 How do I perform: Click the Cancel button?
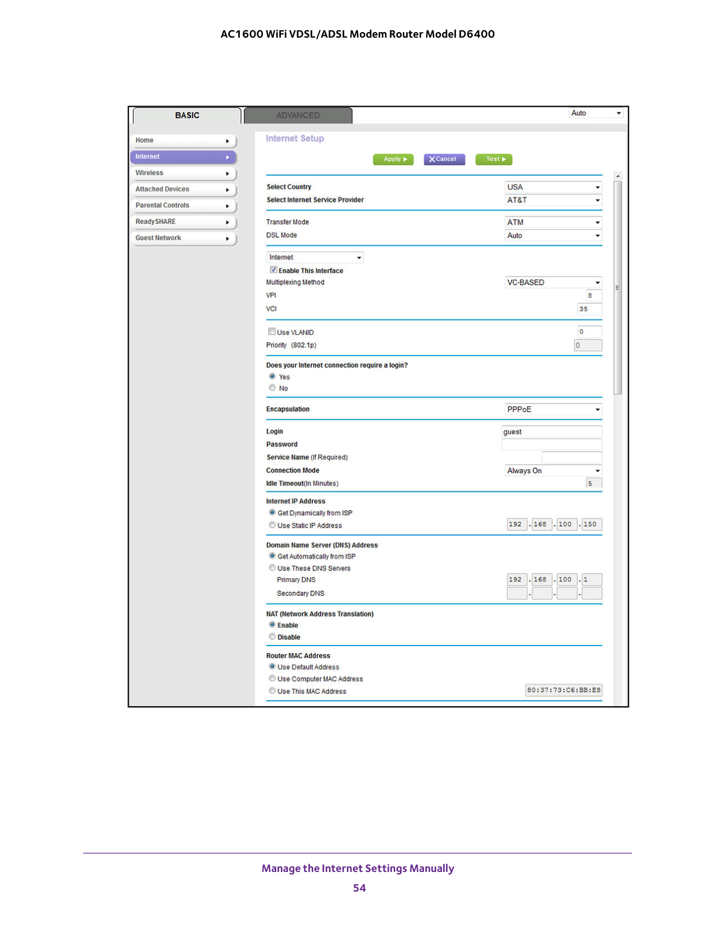pyautogui.click(x=444, y=160)
